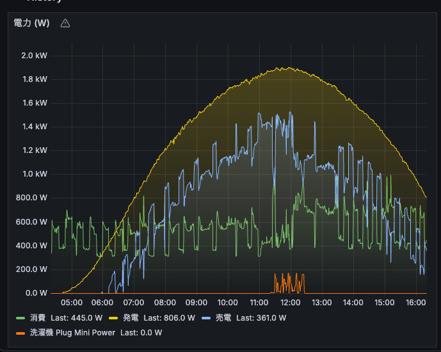
Task: Open the yellow 発電 legend color picker
Action: [112, 317]
